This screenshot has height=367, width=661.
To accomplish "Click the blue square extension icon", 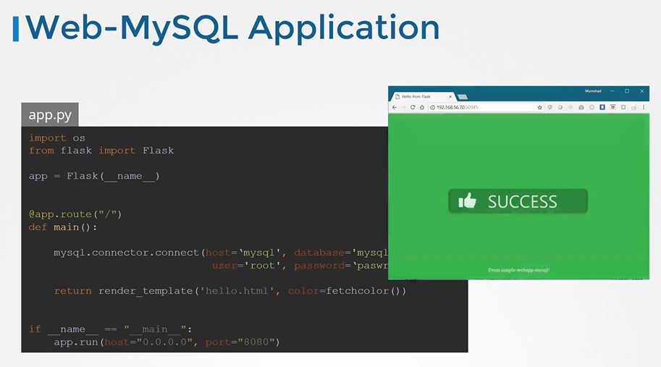I will (602, 107).
